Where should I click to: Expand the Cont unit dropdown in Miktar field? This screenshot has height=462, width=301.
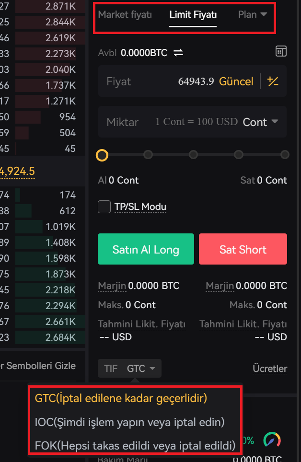click(260, 122)
